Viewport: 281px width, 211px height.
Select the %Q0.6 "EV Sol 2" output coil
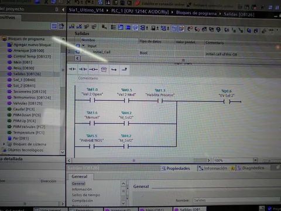(x=227, y=101)
